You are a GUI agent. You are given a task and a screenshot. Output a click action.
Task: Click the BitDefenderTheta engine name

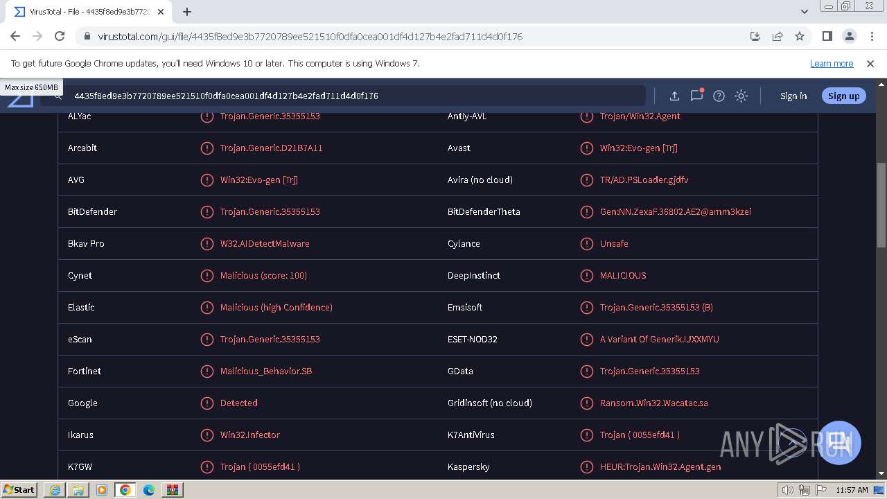pyautogui.click(x=484, y=211)
